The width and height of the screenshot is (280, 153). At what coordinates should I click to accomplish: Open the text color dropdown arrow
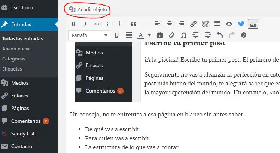149,35
